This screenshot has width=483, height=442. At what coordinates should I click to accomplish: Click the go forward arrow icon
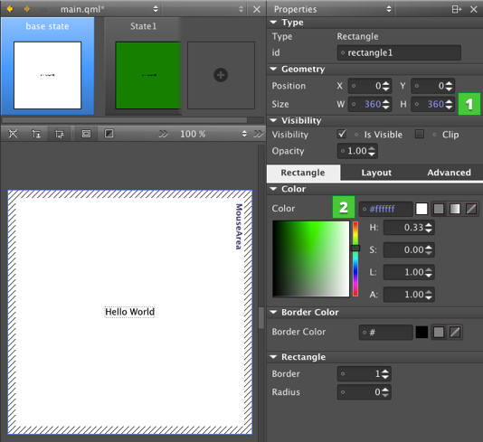coord(27,9)
